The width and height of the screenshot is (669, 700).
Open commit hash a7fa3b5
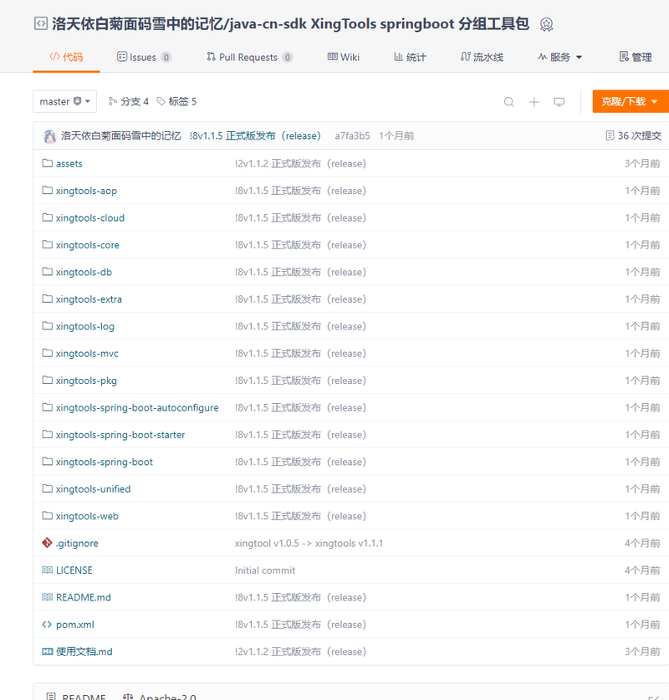point(352,135)
